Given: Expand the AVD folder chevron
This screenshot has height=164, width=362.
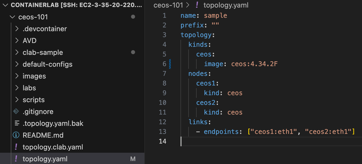Looking at the screenshot, I should coord(17,41).
